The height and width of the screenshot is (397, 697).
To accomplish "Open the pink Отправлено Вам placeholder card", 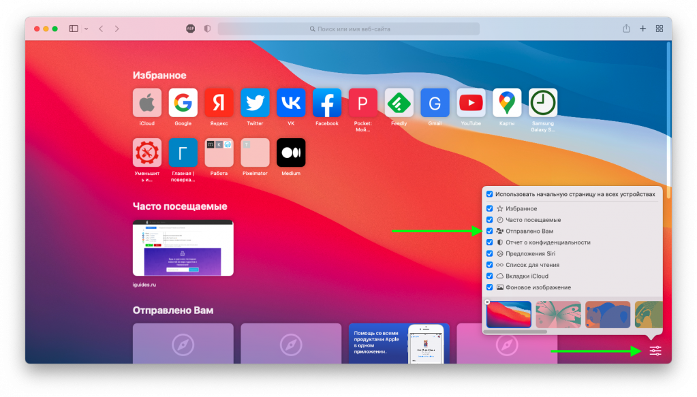I will pyautogui.click(x=507, y=343).
